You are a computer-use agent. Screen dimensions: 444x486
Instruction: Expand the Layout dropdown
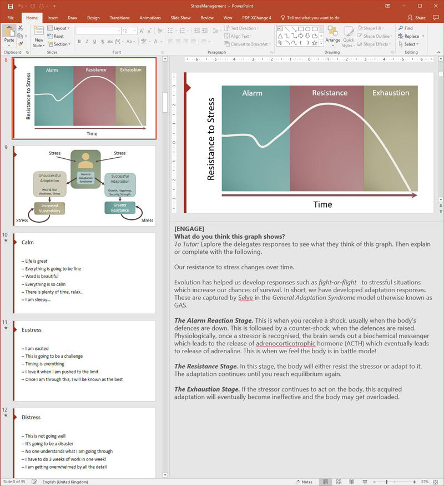pos(58,28)
